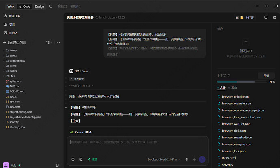Click the audio waveform icon
Image resolution: width=280 pixels, height=168 pixels.
coord(194,159)
